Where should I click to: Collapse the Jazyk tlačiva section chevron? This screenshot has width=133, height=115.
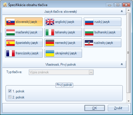pyautogui.click(x=122, y=11)
